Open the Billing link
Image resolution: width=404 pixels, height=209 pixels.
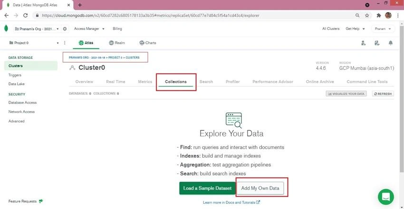[117, 29]
